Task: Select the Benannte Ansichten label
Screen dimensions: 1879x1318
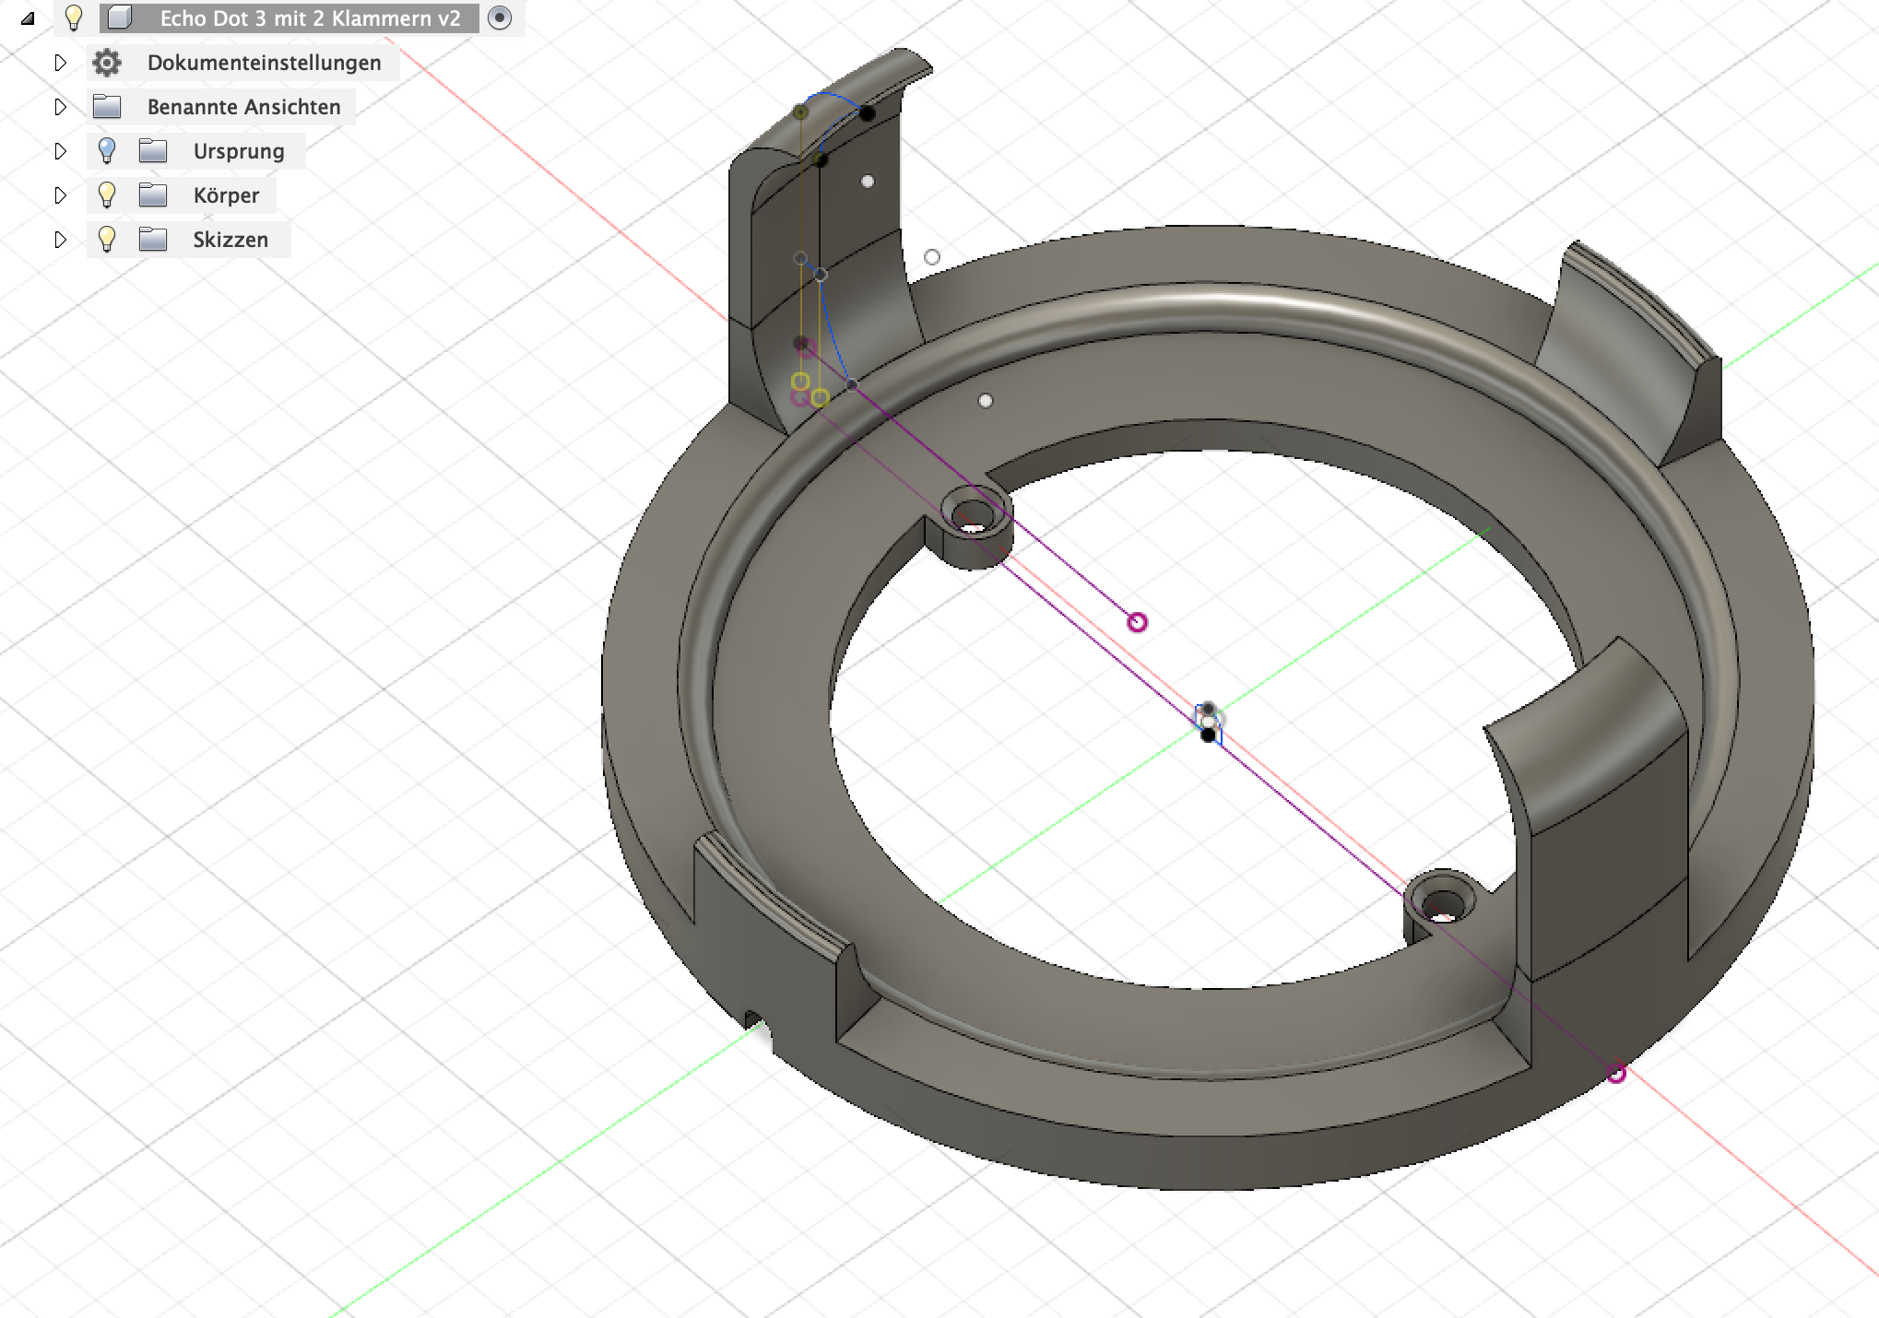Action: (x=243, y=107)
